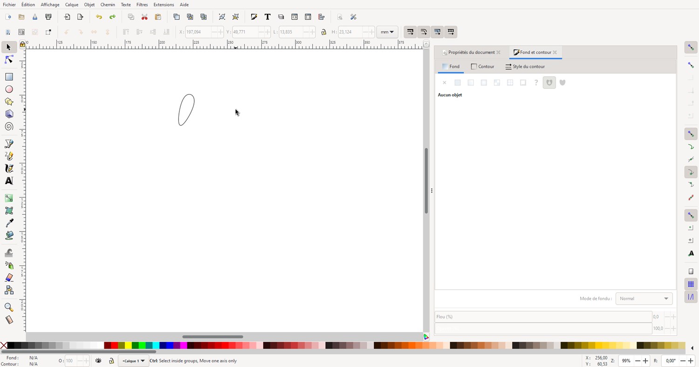Open the mm units dropdown
The width and height of the screenshot is (699, 367).
coord(387,32)
